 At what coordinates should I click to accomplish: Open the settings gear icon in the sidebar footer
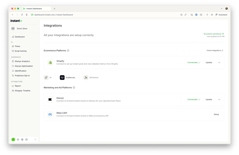[18, 139]
